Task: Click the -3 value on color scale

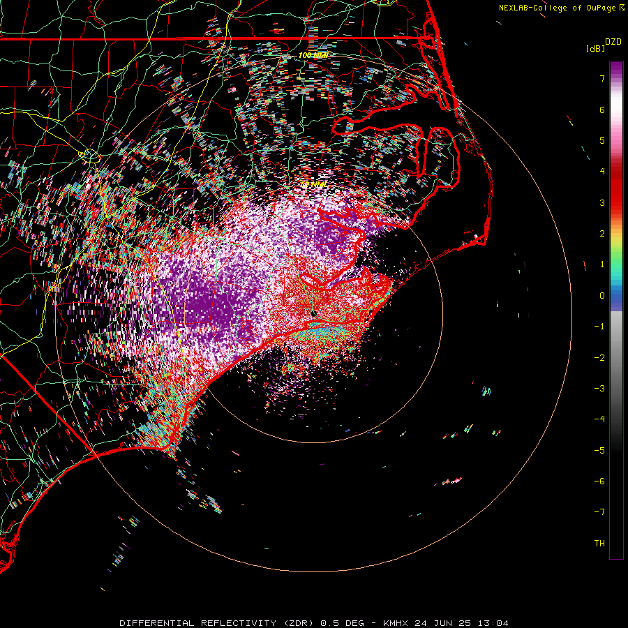Action: tap(599, 389)
